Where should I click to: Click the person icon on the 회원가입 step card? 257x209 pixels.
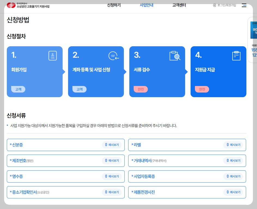click(x=52, y=56)
